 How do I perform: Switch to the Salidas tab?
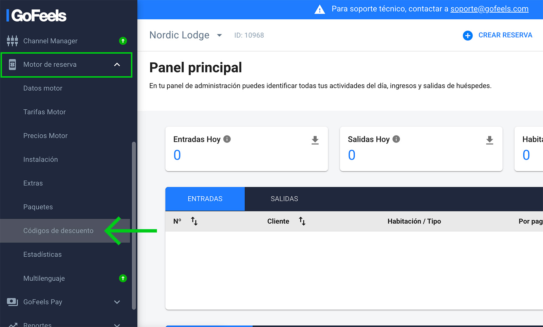point(284,199)
